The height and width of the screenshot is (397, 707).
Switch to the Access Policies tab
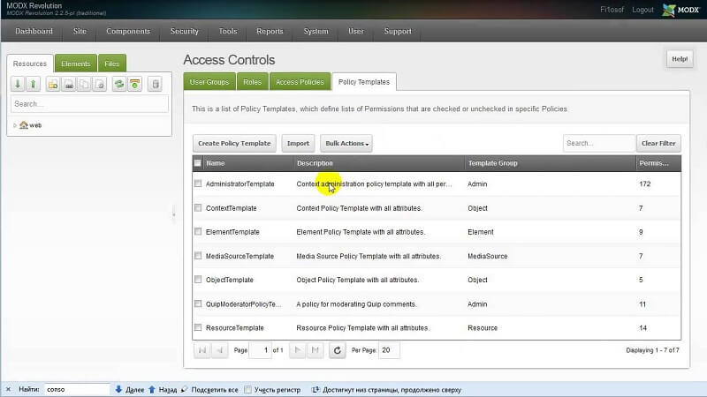300,82
